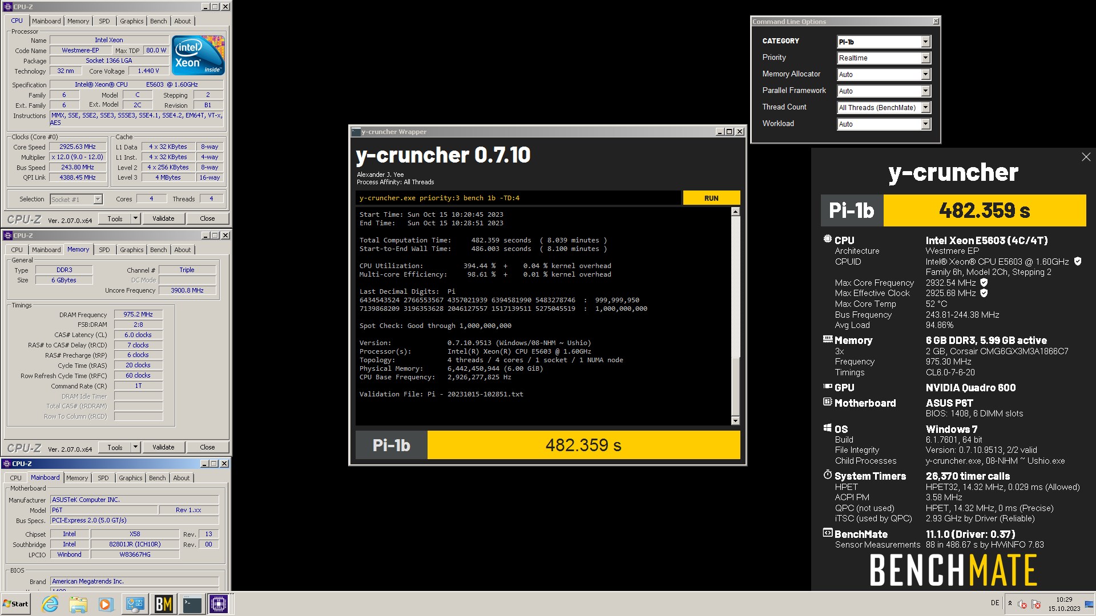Click the CPU chip icon in BenchMate panel

pos(827,240)
